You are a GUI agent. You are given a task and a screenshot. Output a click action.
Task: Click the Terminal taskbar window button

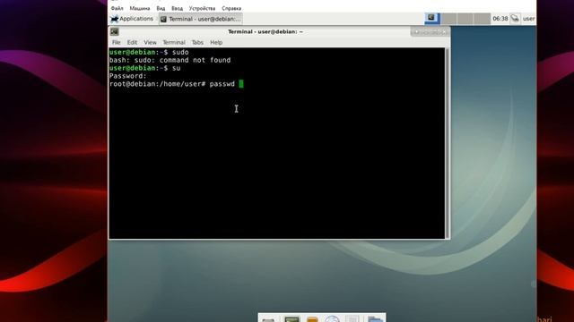pos(201,19)
